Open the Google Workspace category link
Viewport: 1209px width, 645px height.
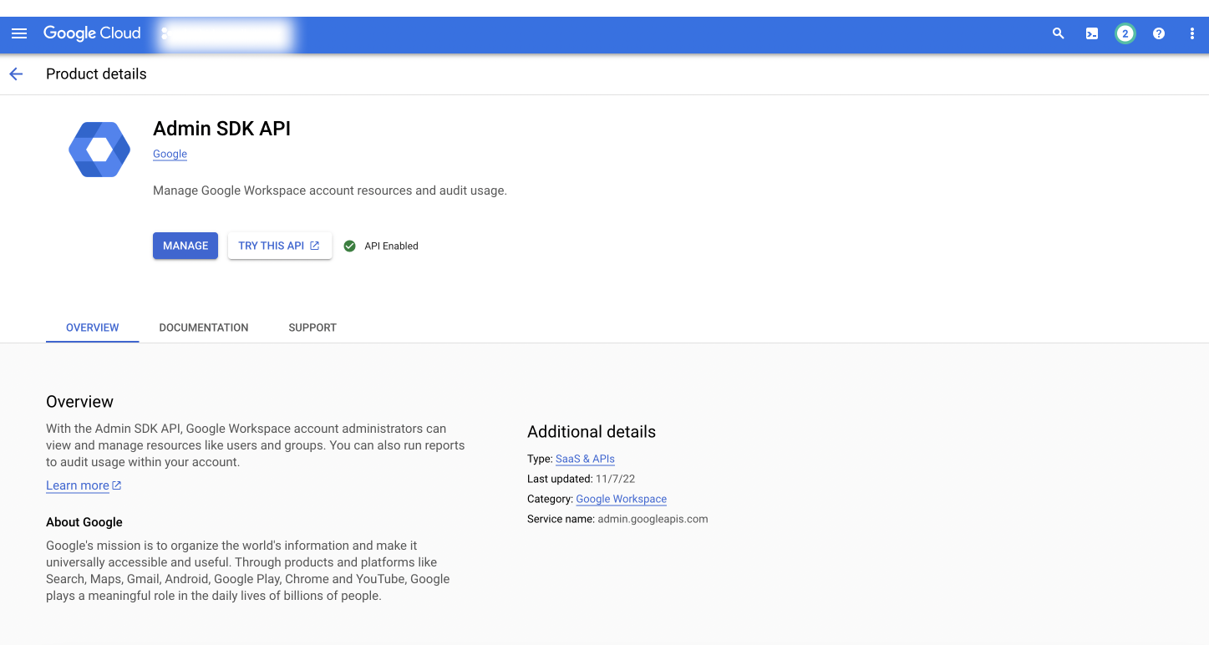621,499
